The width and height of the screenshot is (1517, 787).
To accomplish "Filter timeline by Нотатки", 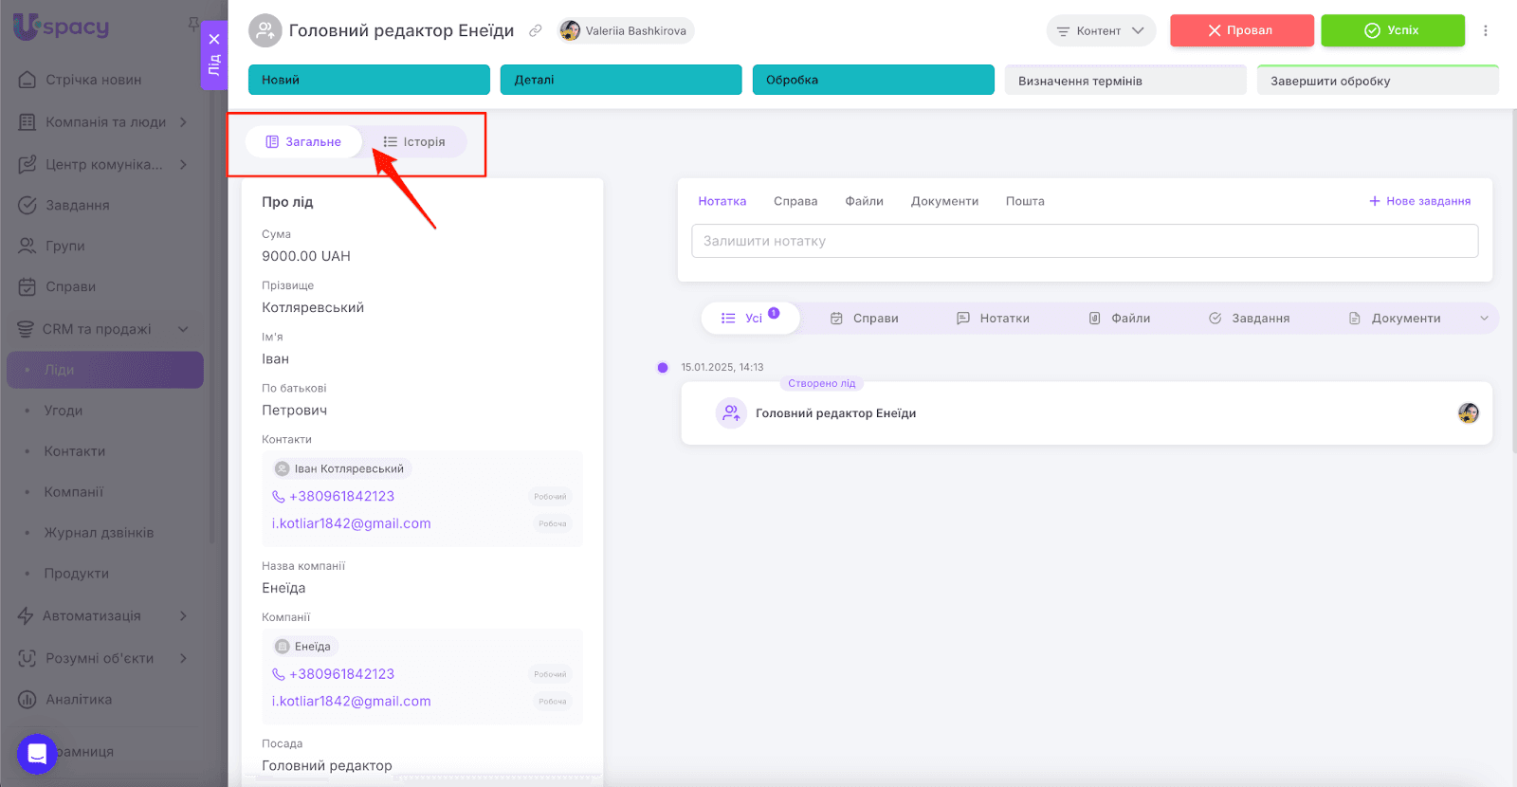I will click(x=993, y=319).
